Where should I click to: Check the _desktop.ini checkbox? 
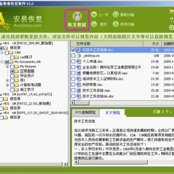(73, 56)
